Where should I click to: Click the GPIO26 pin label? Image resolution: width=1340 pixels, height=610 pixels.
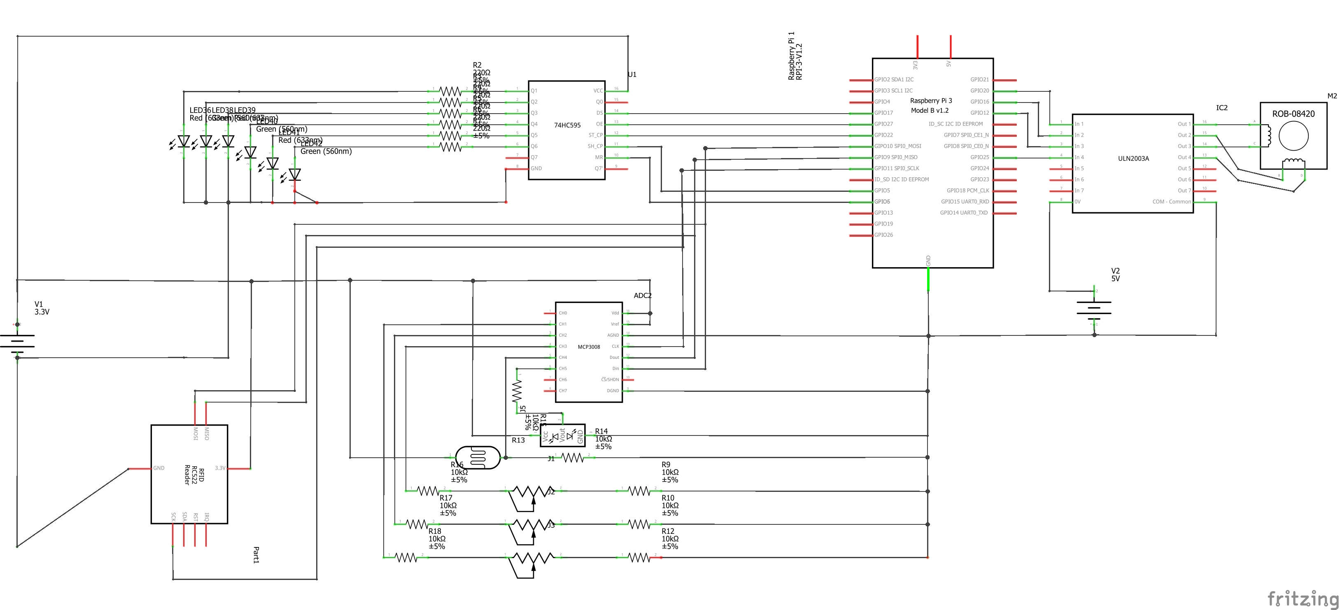(x=883, y=235)
